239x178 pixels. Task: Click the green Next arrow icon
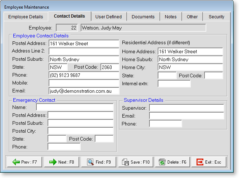pyautogui.click(x=53, y=162)
